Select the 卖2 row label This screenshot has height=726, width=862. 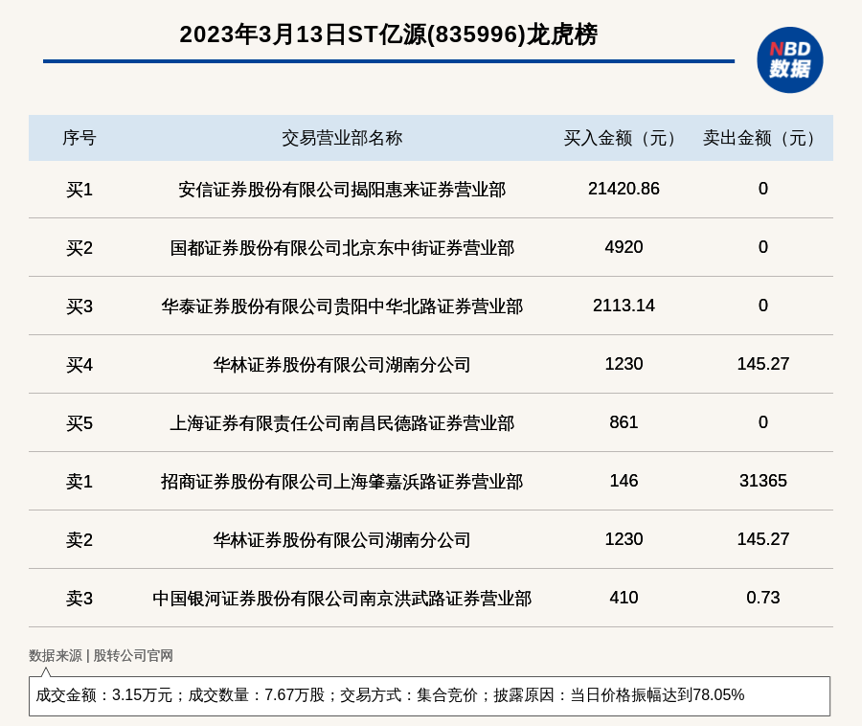(x=79, y=539)
